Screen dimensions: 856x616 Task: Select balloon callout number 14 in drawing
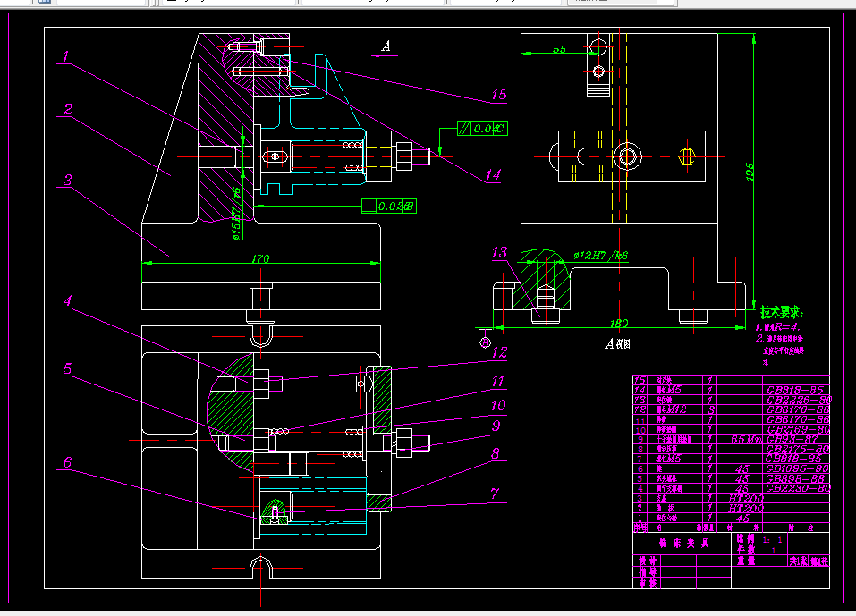click(493, 174)
